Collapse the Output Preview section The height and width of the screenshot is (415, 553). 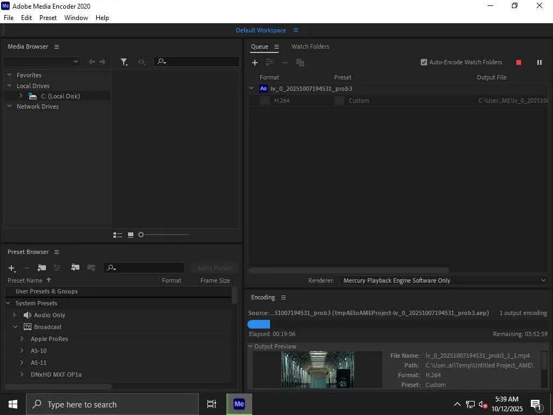pos(251,346)
